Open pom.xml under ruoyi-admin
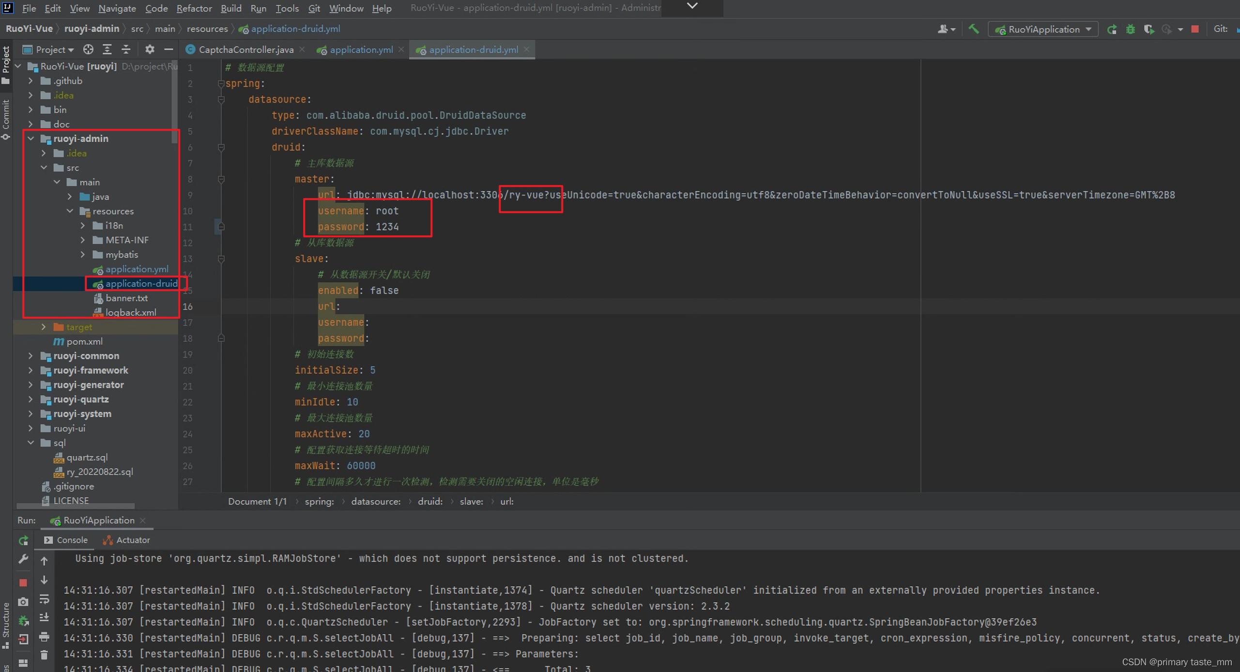The height and width of the screenshot is (672, 1240). tap(84, 341)
